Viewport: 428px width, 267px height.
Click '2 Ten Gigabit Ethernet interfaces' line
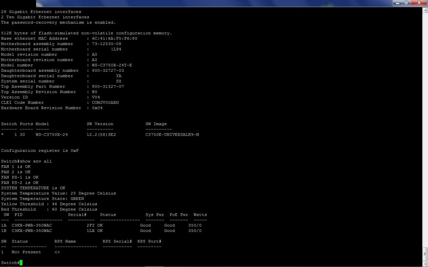[x=45, y=17]
